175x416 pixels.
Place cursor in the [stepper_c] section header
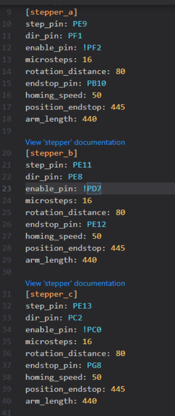click(52, 294)
